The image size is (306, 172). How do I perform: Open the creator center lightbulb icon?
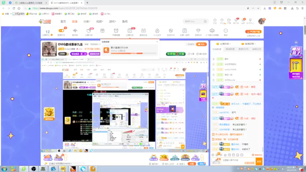coord(250,21)
